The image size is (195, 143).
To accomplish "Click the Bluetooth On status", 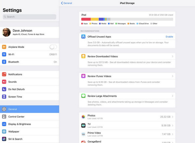I will [x=55, y=62].
